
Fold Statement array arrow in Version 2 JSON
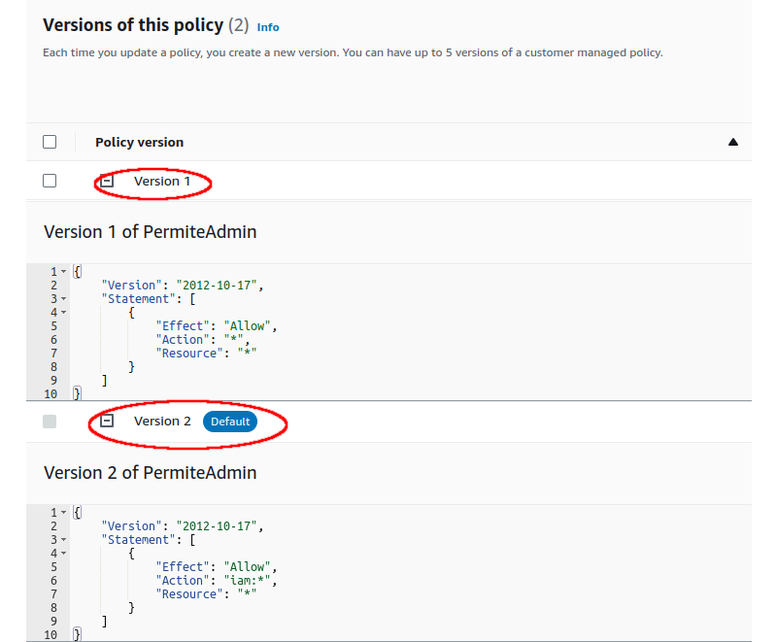pos(63,540)
